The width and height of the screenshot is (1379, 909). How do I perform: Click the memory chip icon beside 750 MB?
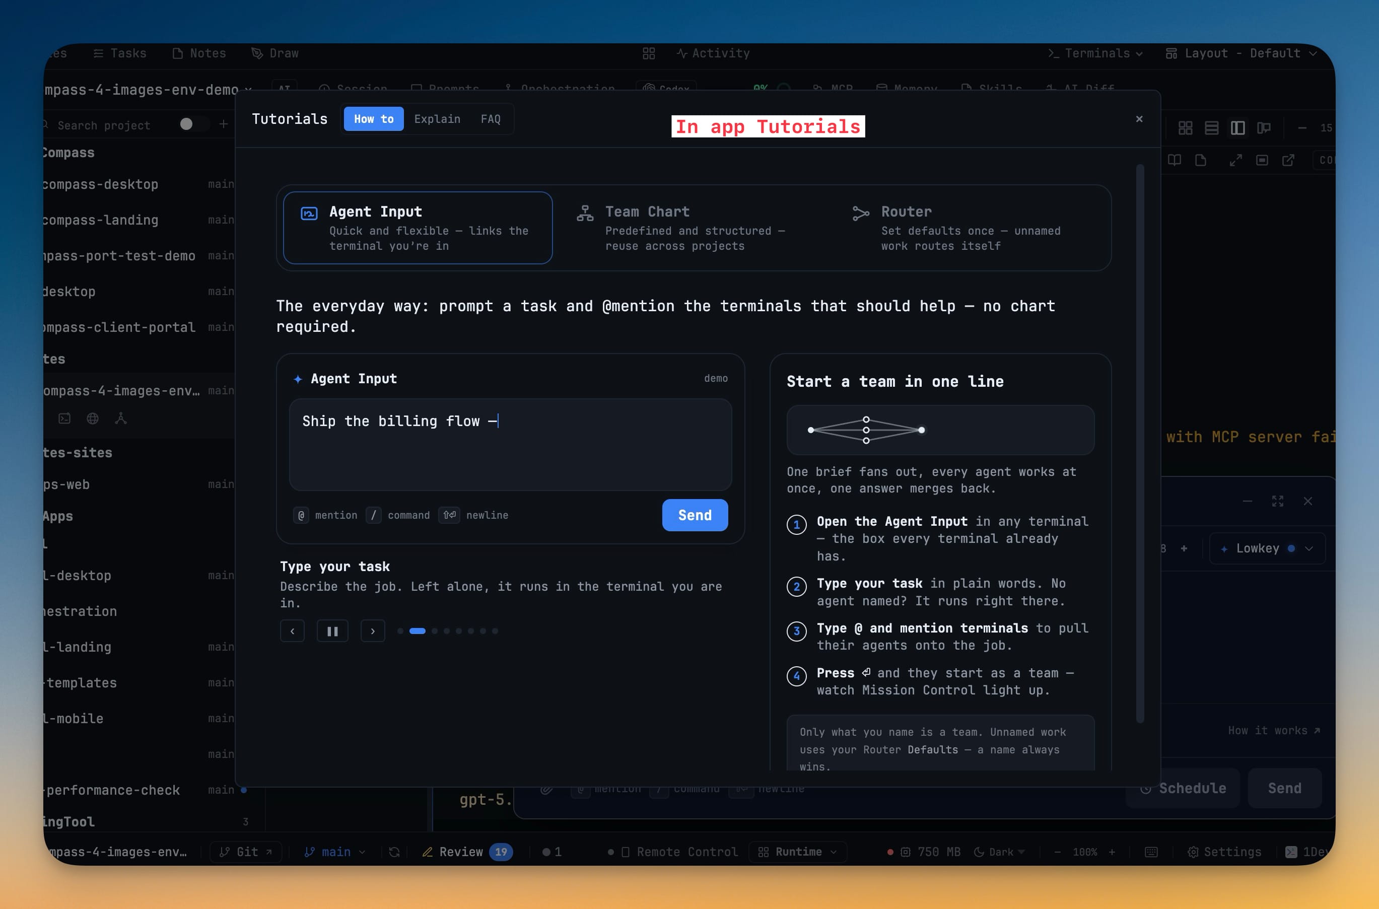click(906, 852)
